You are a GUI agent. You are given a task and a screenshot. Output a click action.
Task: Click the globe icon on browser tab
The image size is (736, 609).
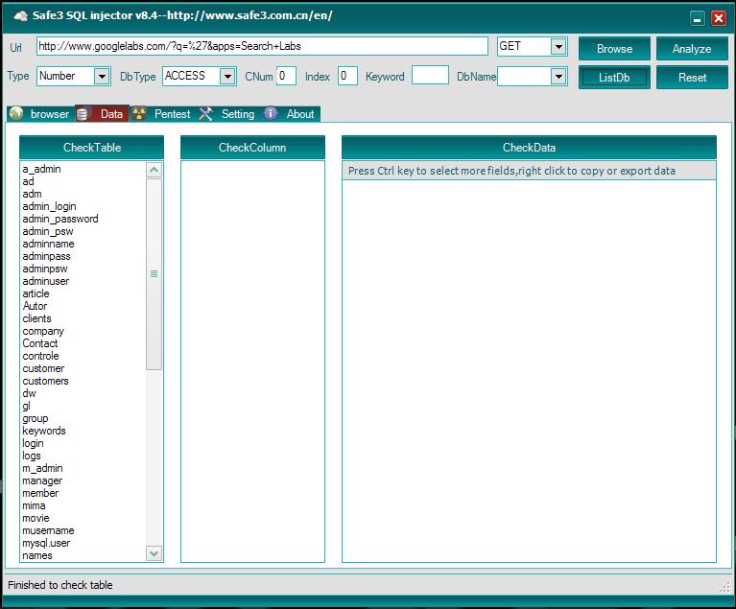(x=16, y=113)
